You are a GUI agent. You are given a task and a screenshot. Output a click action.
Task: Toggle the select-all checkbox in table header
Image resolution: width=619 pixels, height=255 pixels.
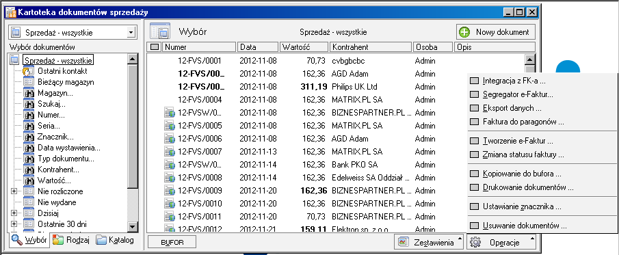[155, 47]
